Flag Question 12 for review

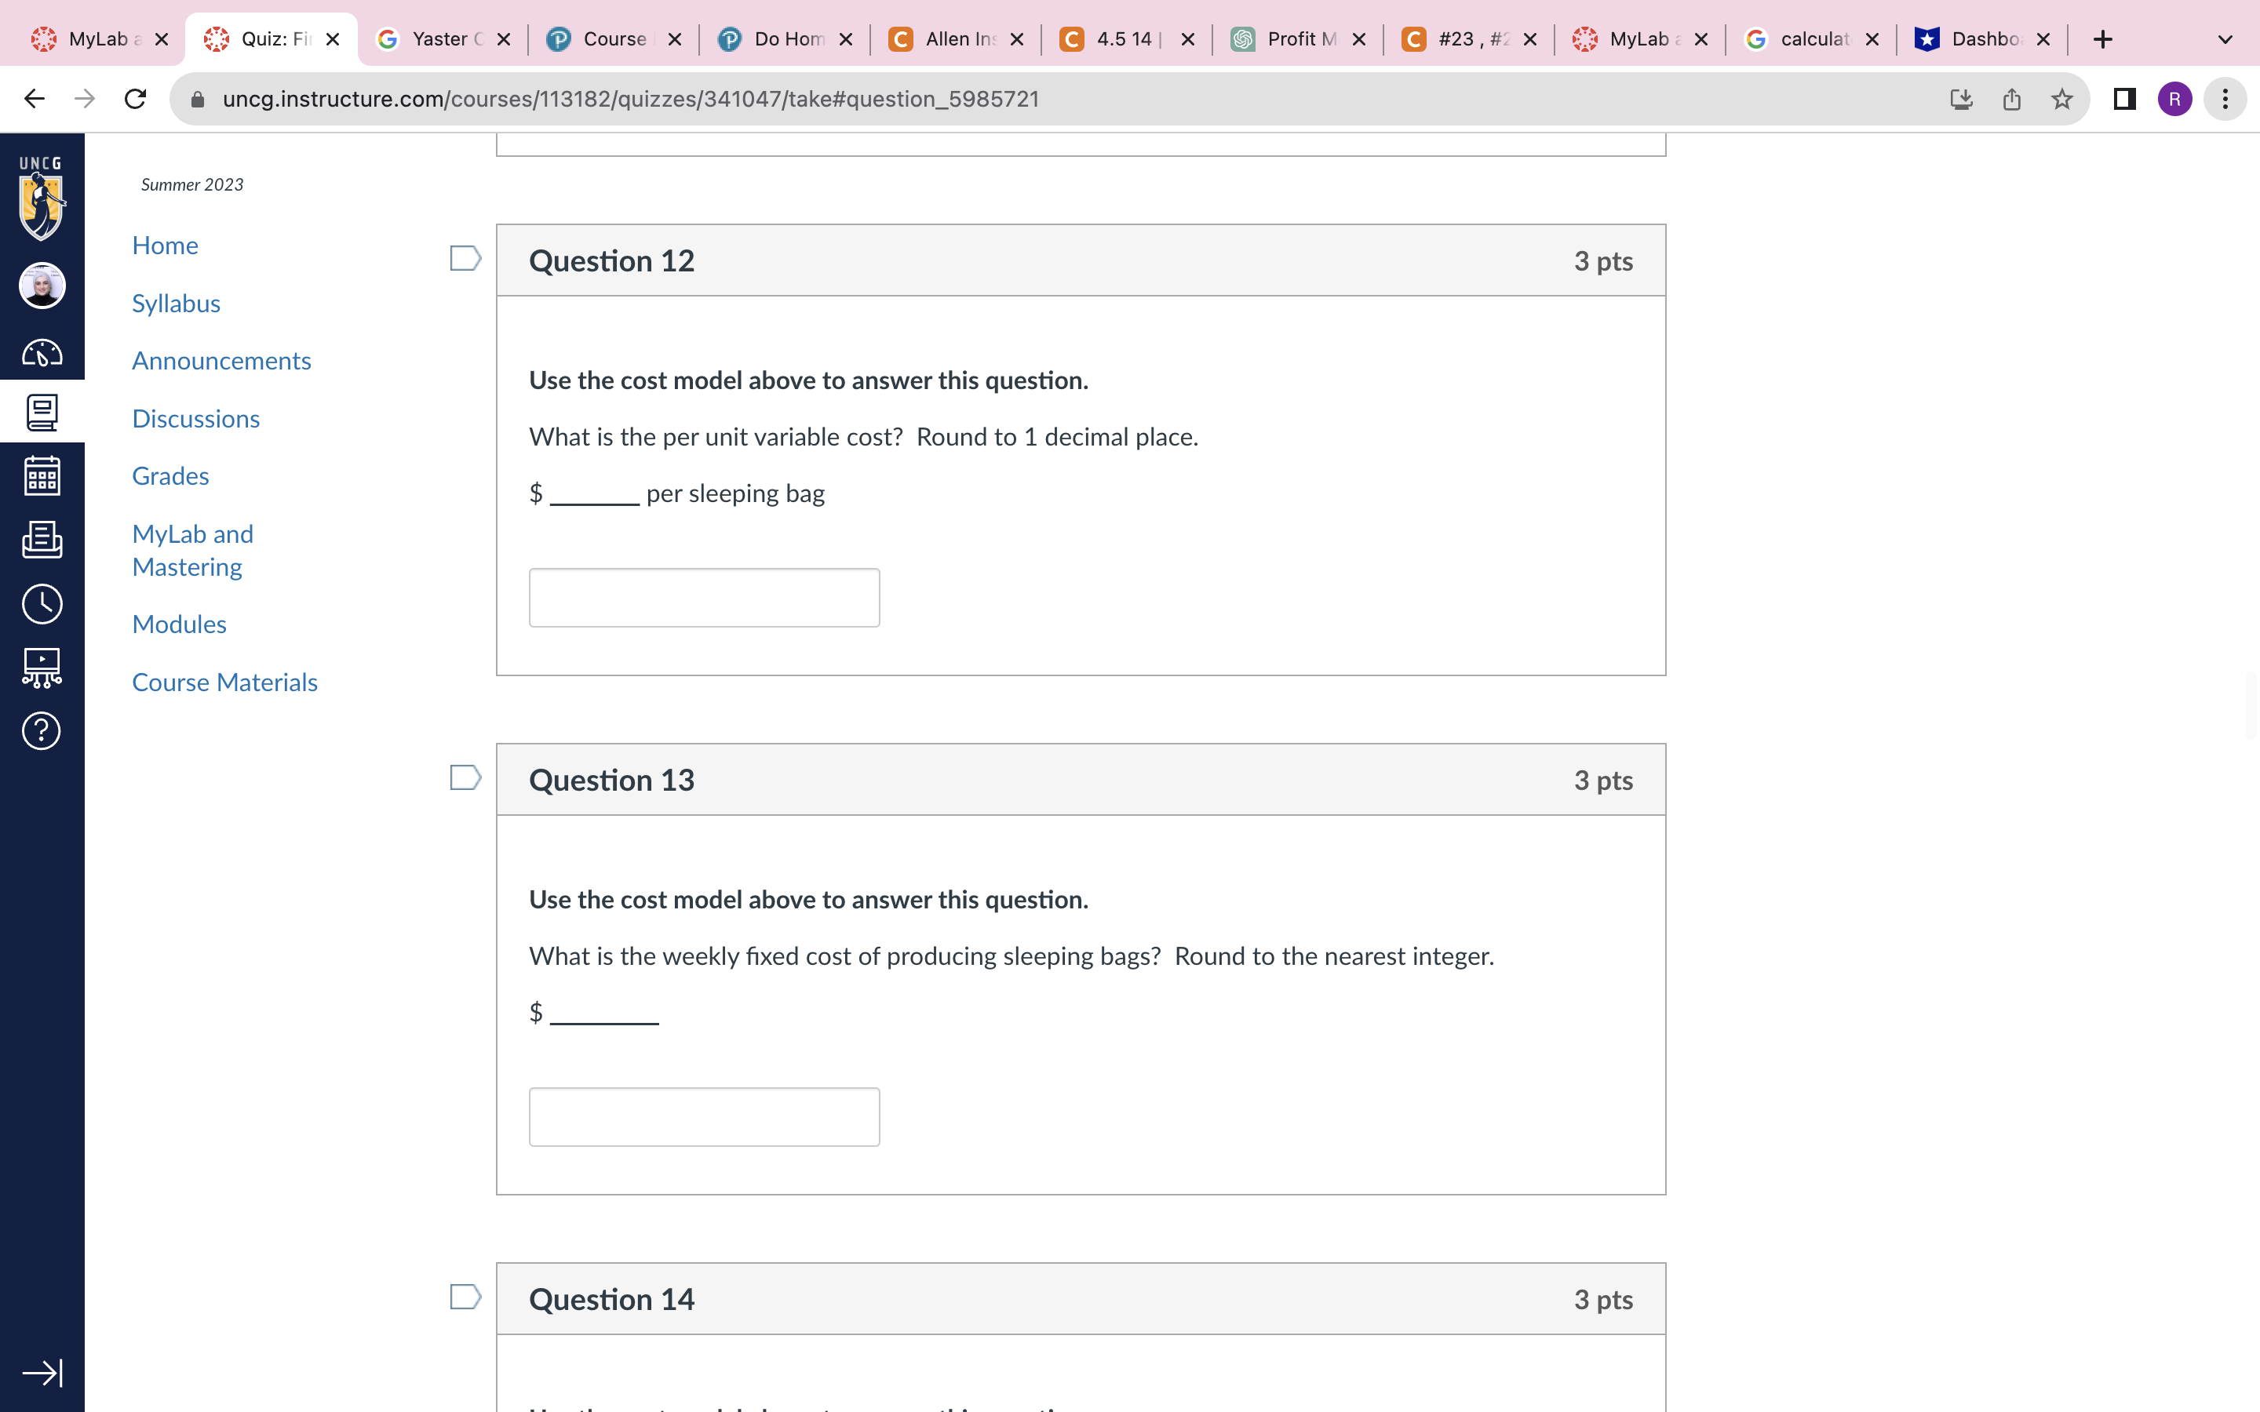465,259
